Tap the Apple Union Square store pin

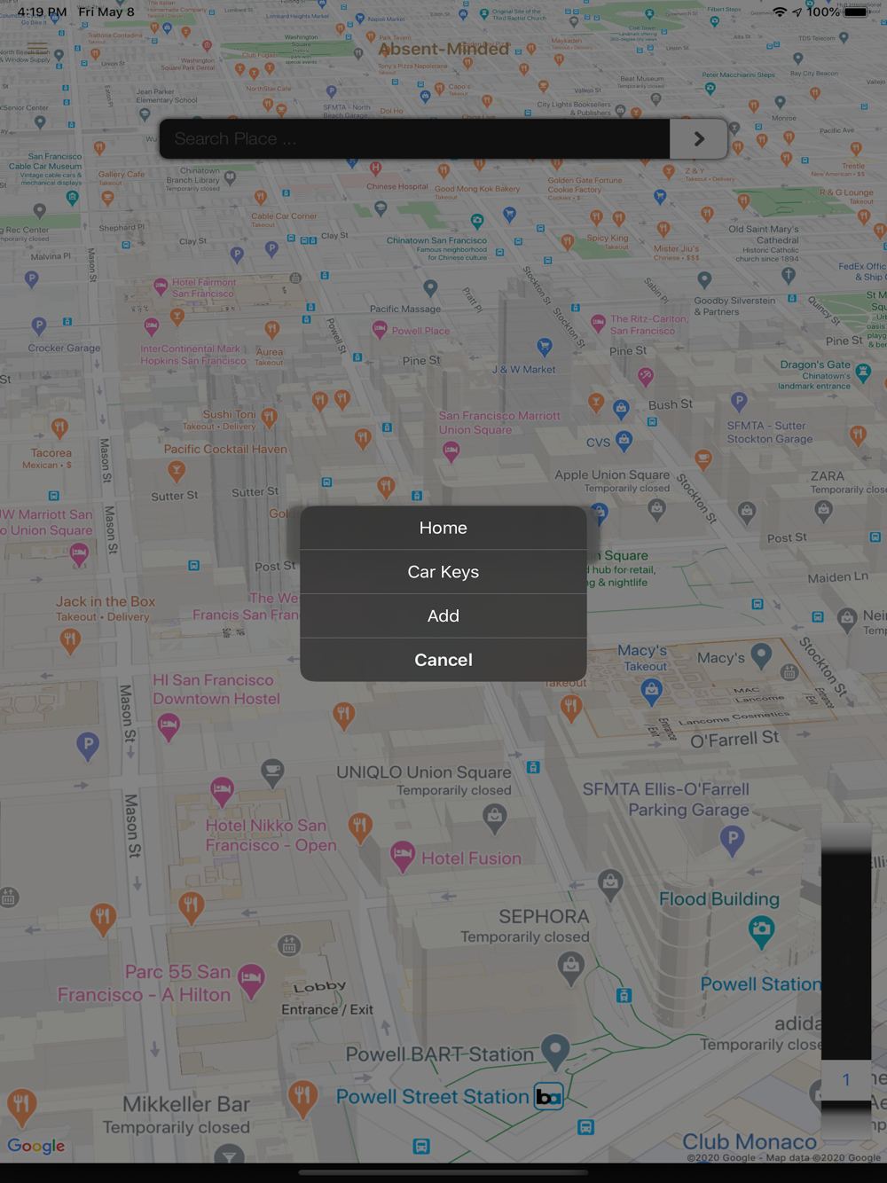656,510
